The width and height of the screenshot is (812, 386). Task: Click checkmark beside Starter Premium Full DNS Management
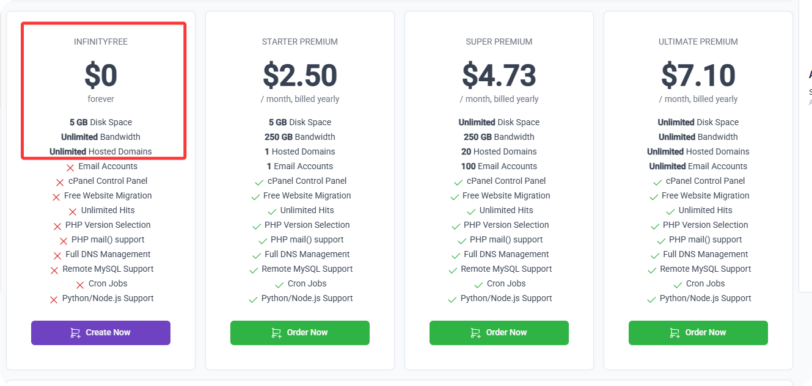257,255
